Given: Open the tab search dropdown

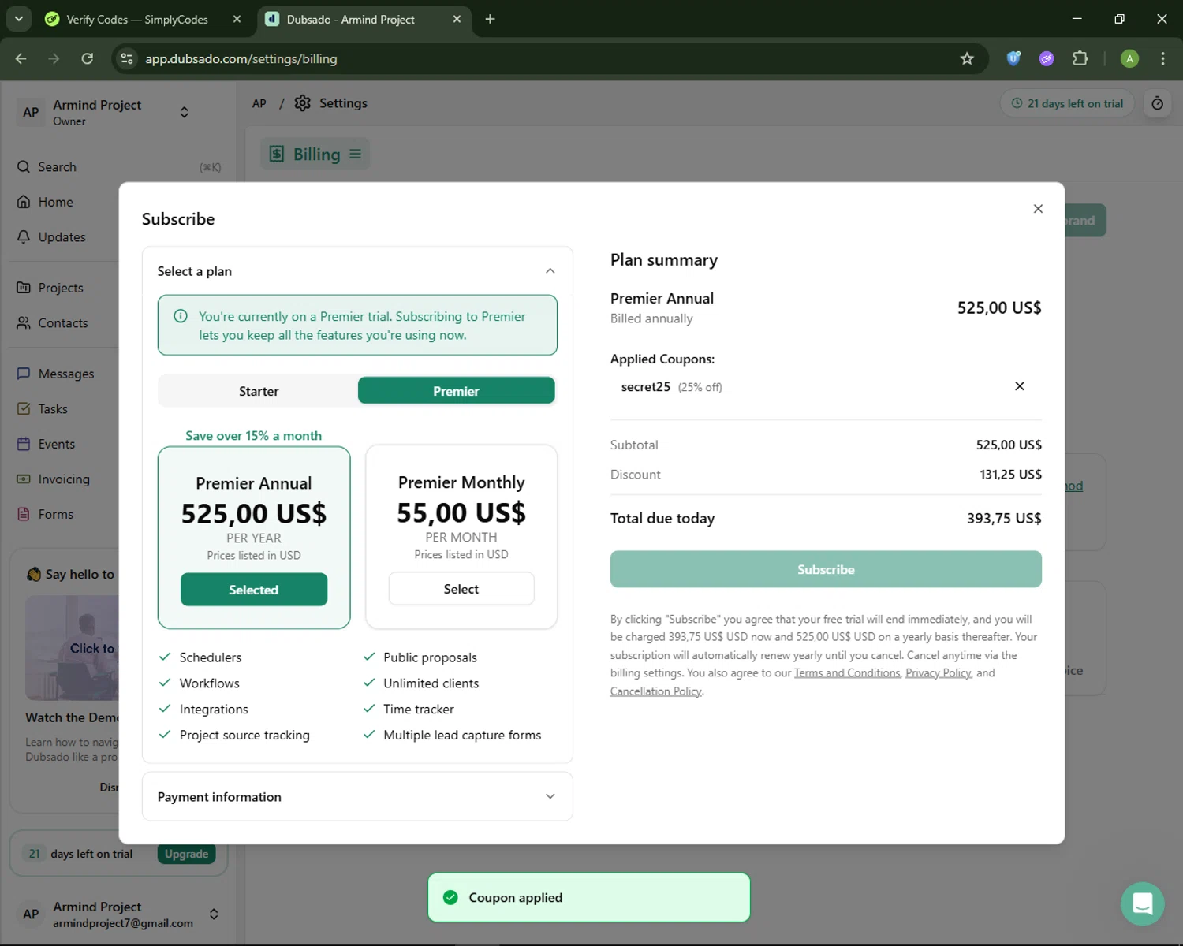Looking at the screenshot, I should [18, 19].
